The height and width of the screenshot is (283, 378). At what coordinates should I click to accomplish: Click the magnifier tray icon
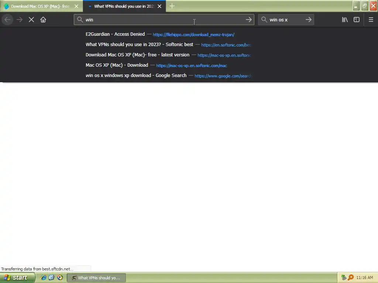pyautogui.click(x=351, y=278)
